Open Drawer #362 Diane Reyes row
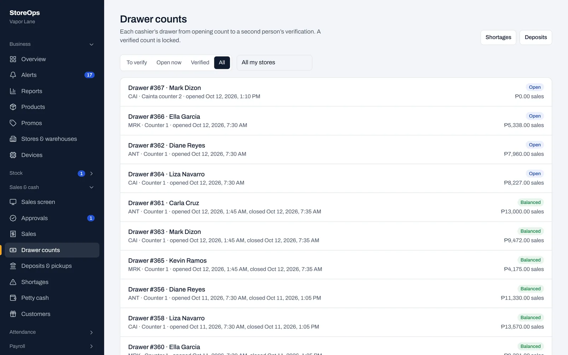Image resolution: width=568 pixels, height=355 pixels. 336,149
